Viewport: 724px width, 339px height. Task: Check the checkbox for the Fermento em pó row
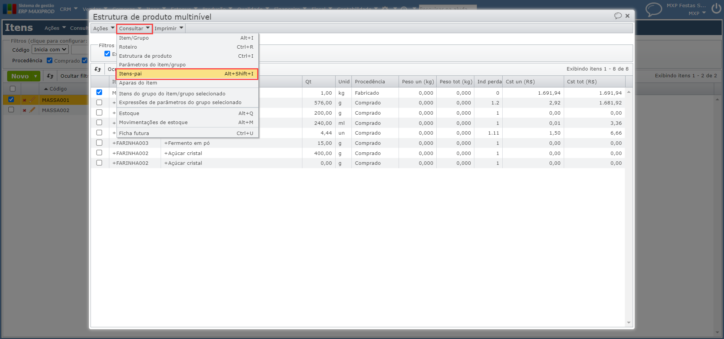pos(99,143)
